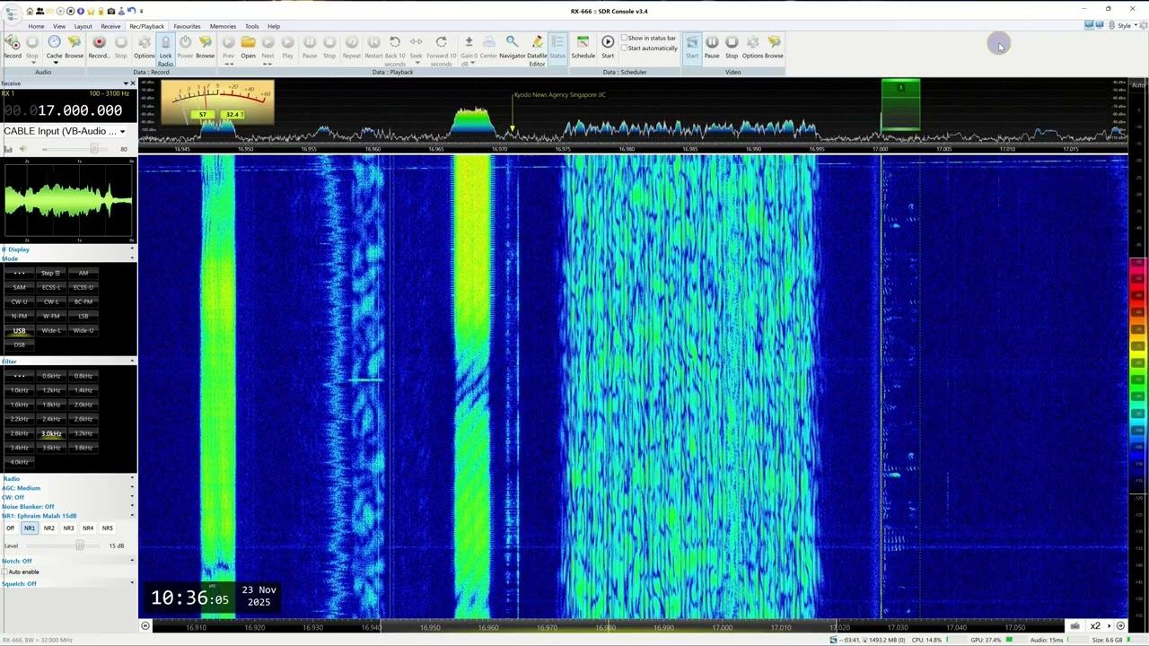This screenshot has width=1149, height=646.
Task: Turn noise reduction Off
Action: point(11,528)
